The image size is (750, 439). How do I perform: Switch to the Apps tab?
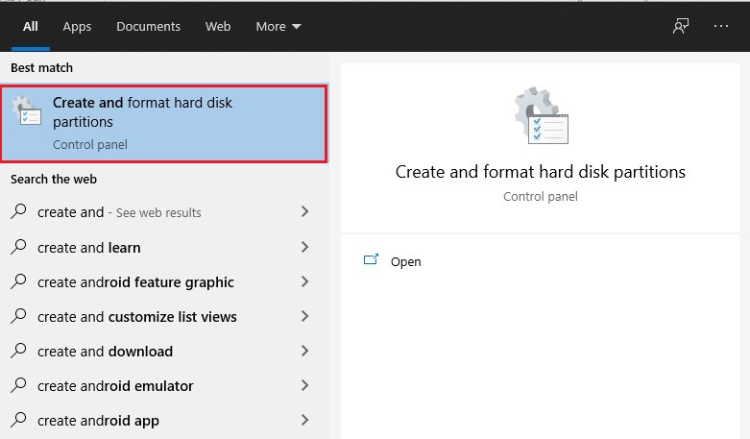click(77, 27)
